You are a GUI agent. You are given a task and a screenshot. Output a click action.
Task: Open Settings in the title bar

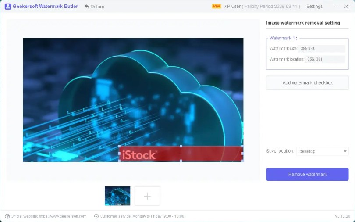coord(314,6)
